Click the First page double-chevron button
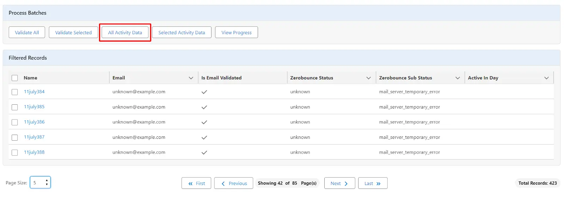 click(x=196, y=183)
